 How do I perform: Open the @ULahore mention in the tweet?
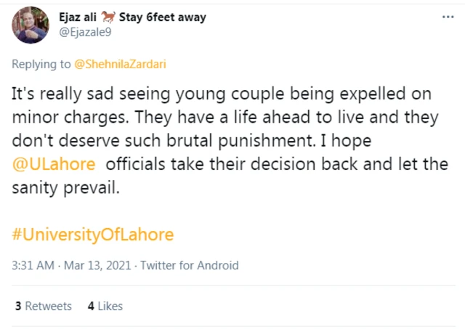(56, 163)
